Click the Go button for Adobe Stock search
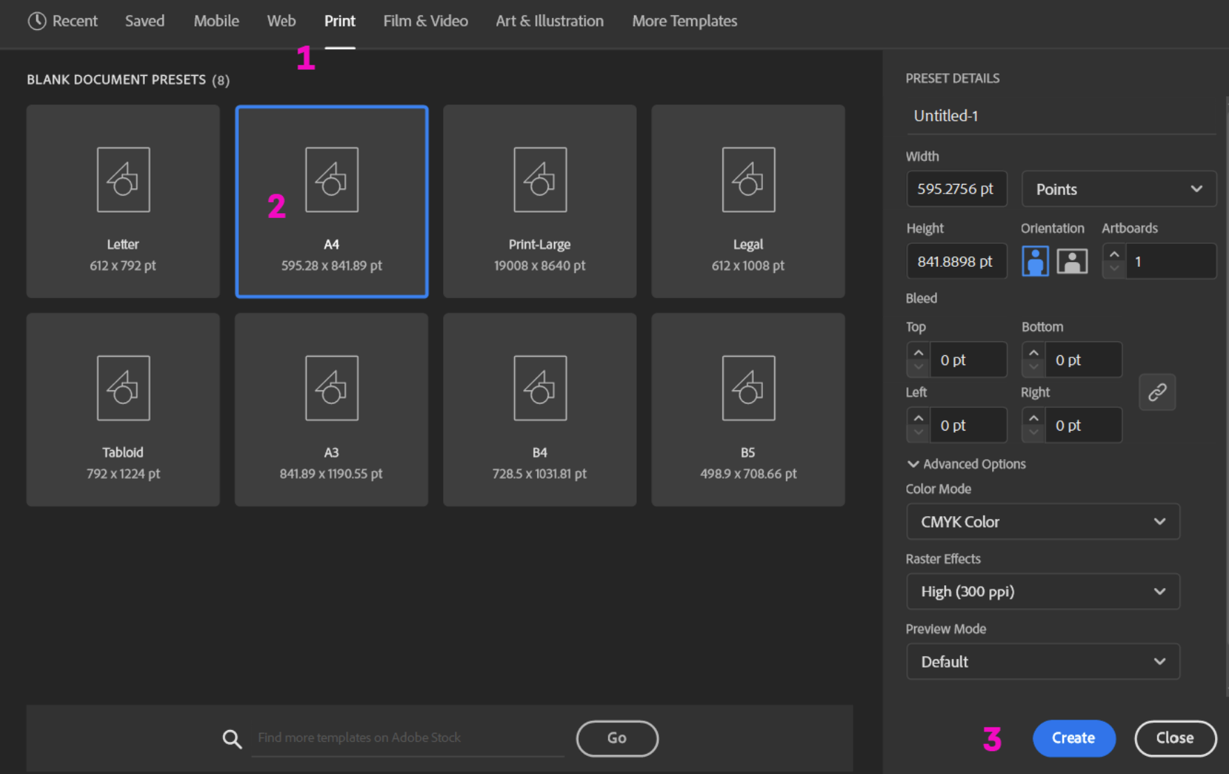The image size is (1229, 774). coord(617,738)
